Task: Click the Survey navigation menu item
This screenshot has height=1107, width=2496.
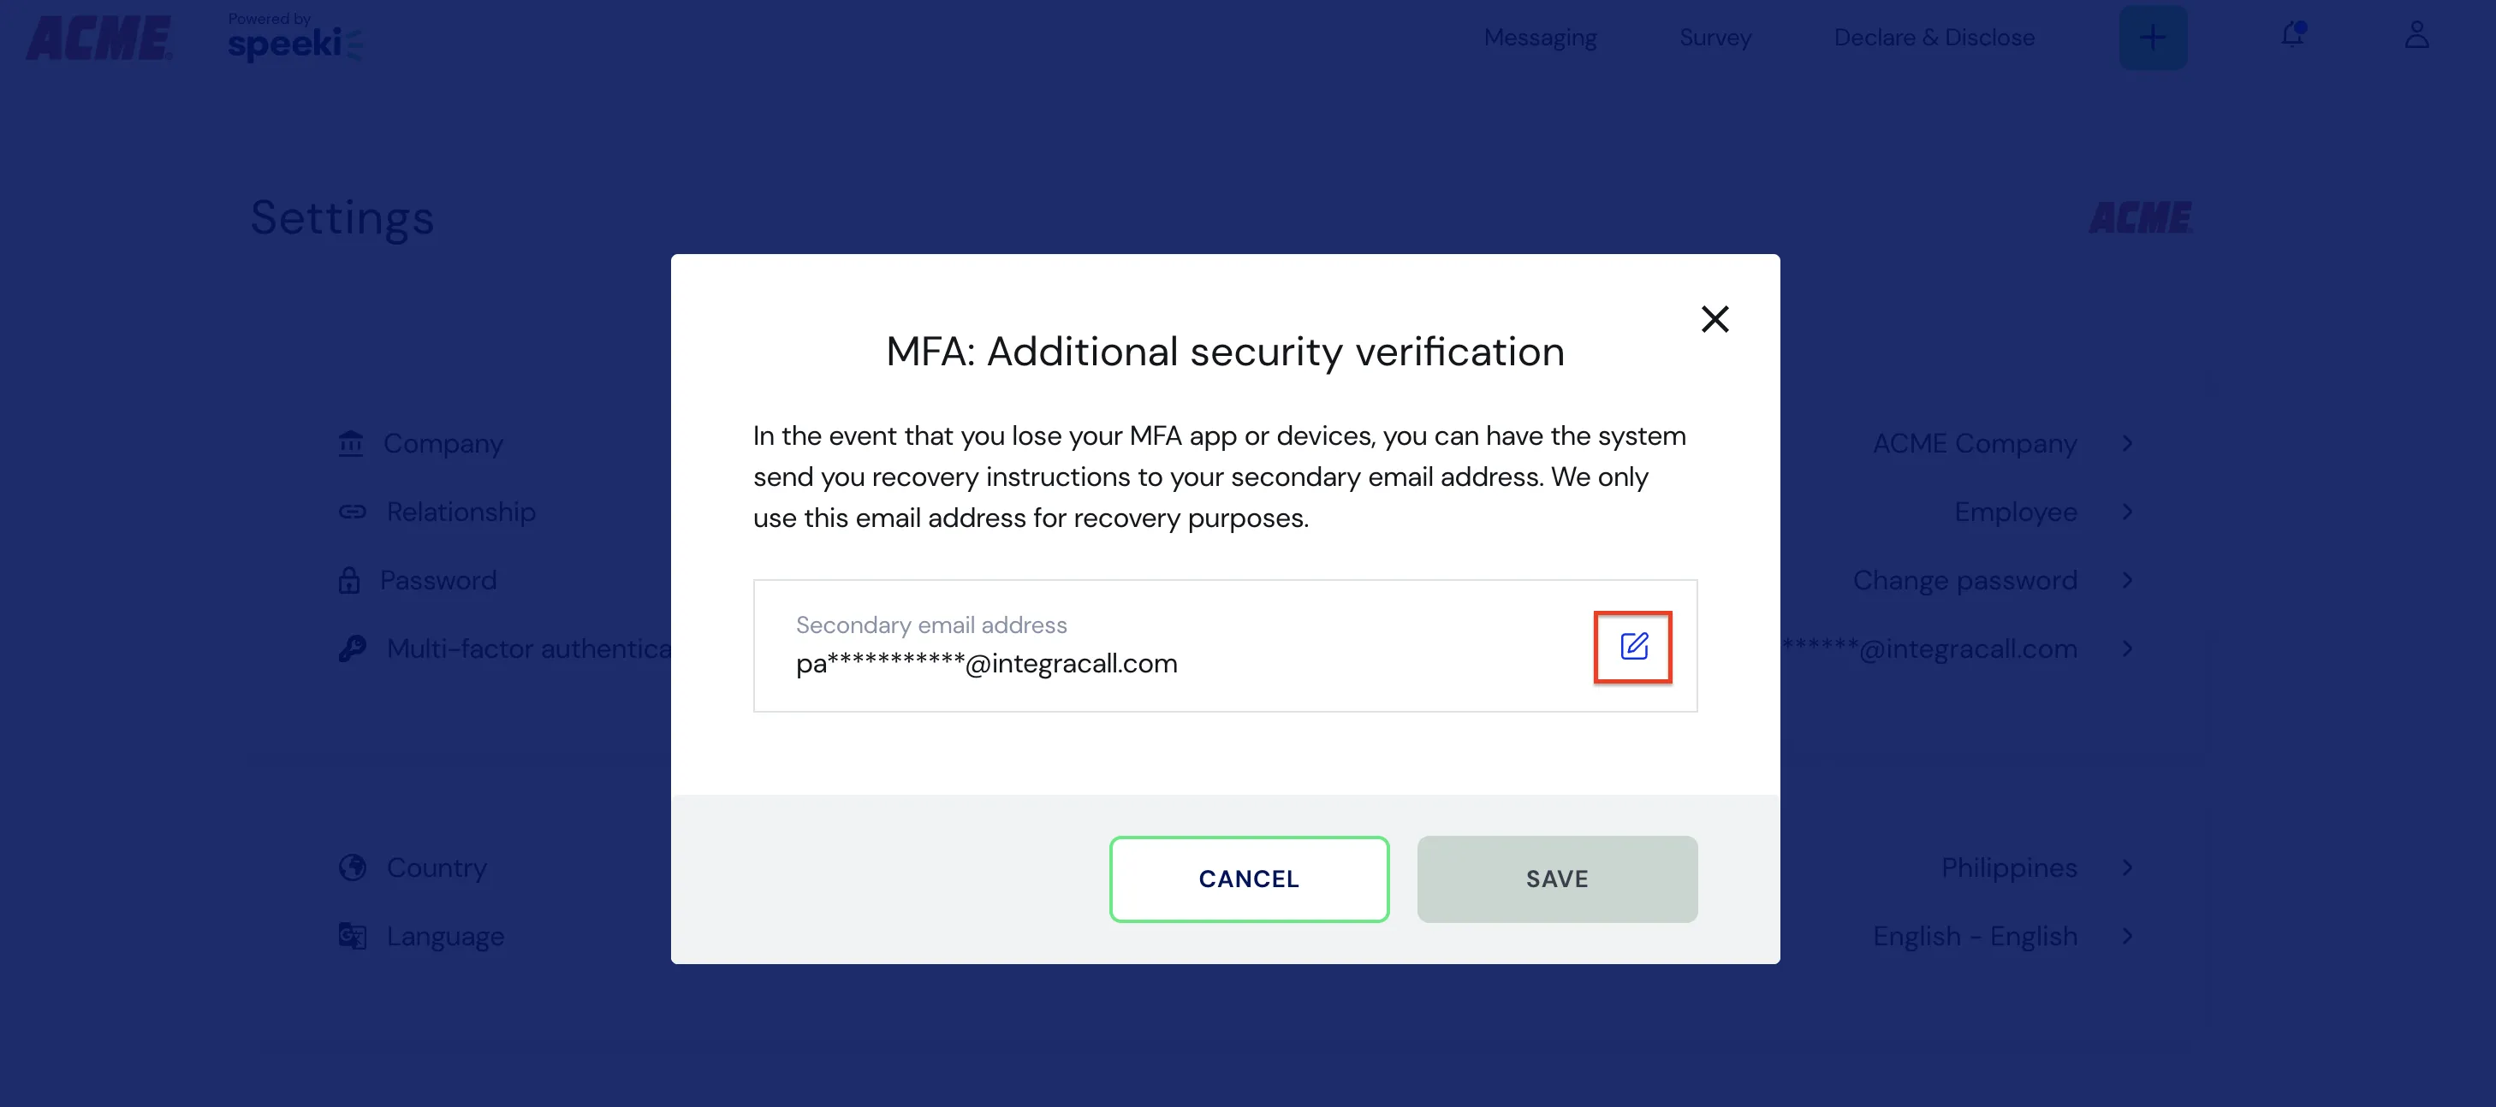Action: click(x=1716, y=35)
